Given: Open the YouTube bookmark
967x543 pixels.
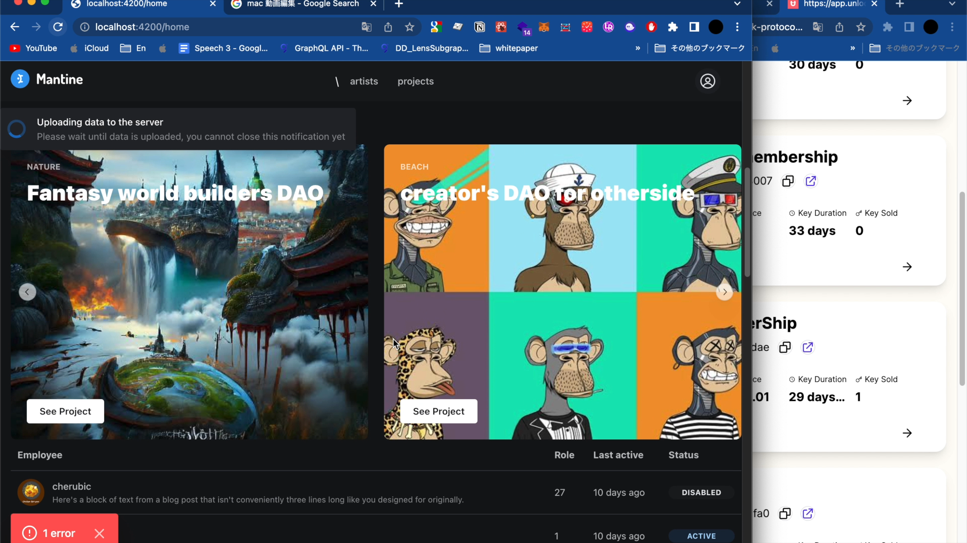Looking at the screenshot, I should (33, 48).
